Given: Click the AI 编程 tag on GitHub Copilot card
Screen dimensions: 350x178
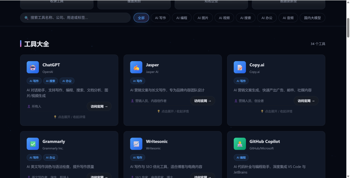Looking at the screenshot, I should tap(241, 158).
